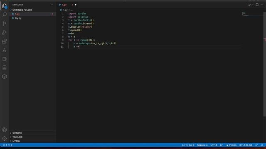Go to line via Ln 11, Col 9
This screenshot has width=266, height=149.
coord(188,145)
